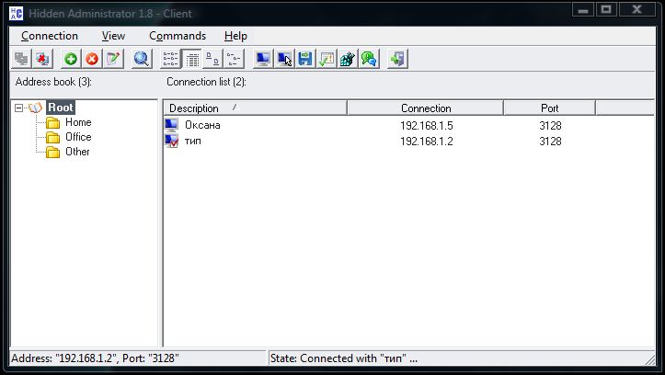Maximize the Hidden Administrator window
The image size is (665, 375).
[x=606, y=9]
